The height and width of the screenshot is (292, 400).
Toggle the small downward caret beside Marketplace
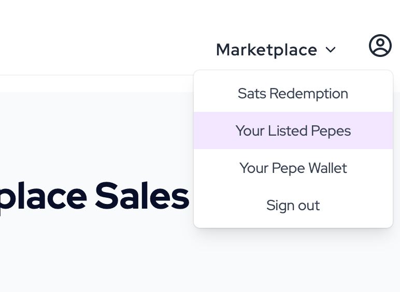pos(331,50)
